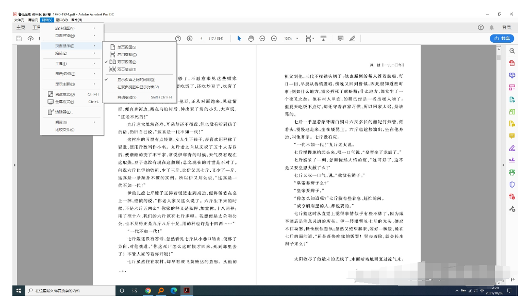Open help via question mark icon

point(480,27)
